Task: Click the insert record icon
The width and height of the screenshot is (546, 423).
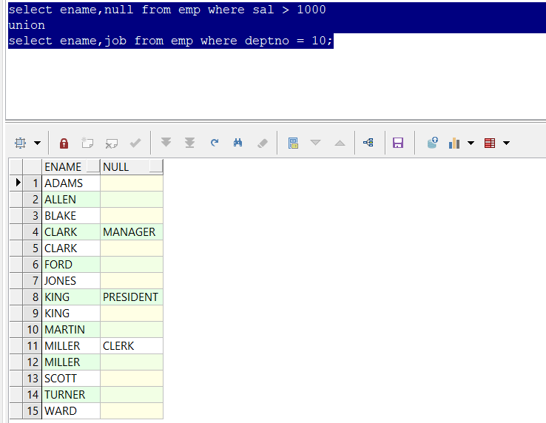Action: (87, 143)
